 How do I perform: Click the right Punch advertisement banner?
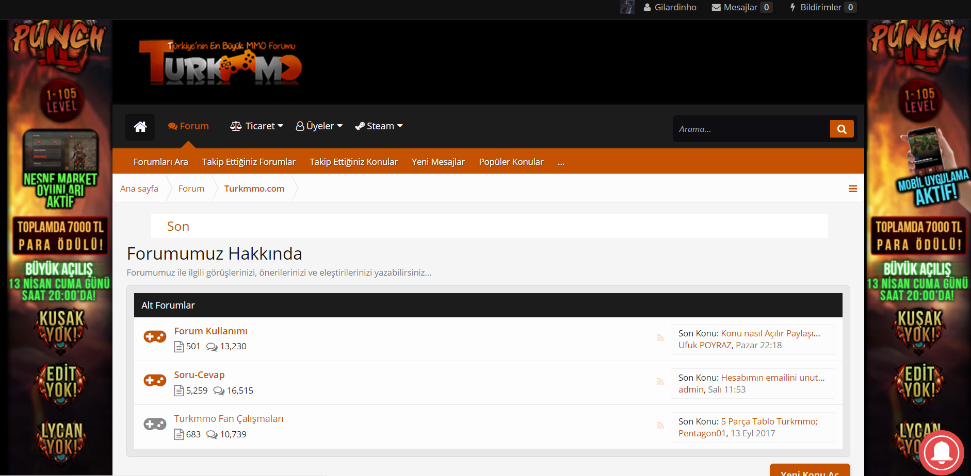point(918,248)
